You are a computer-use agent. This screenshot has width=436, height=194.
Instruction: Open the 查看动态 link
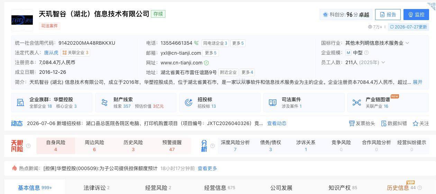[276, 123]
